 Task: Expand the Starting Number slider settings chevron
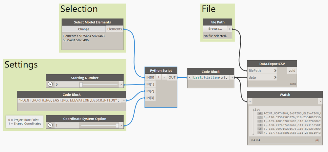click(50, 84)
